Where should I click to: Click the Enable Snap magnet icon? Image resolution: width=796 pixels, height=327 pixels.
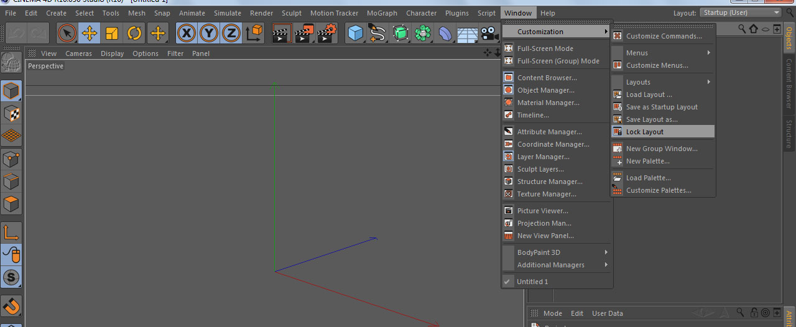point(11,306)
